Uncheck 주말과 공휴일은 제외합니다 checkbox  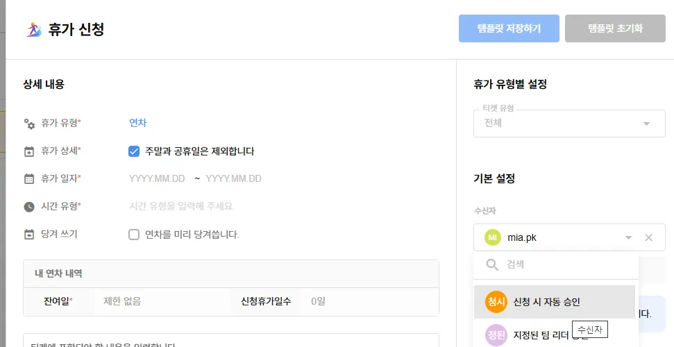(x=134, y=151)
